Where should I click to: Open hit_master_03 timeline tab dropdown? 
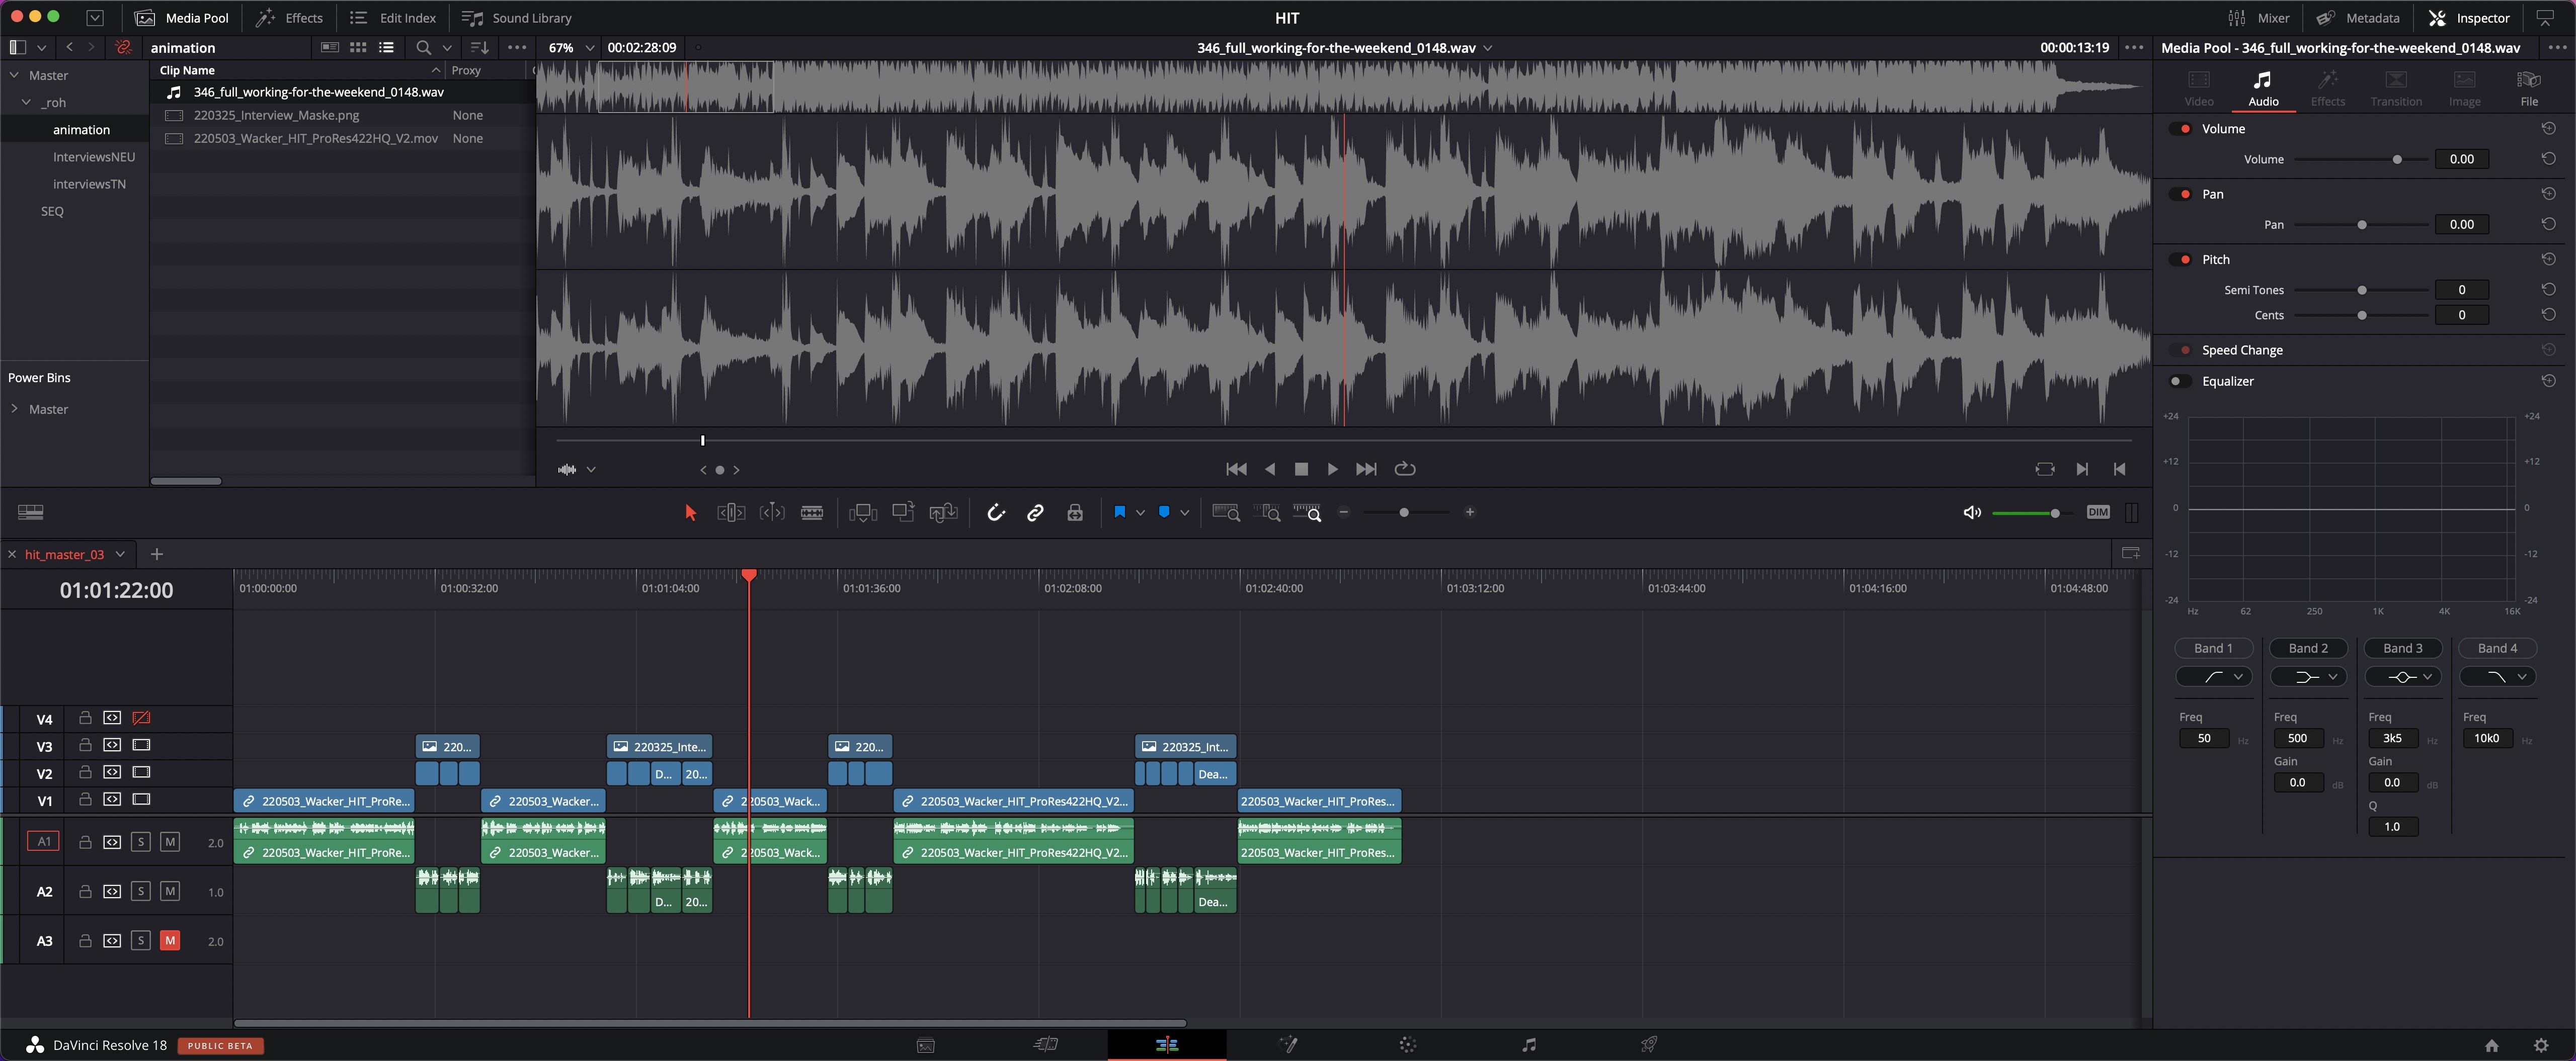(x=120, y=555)
